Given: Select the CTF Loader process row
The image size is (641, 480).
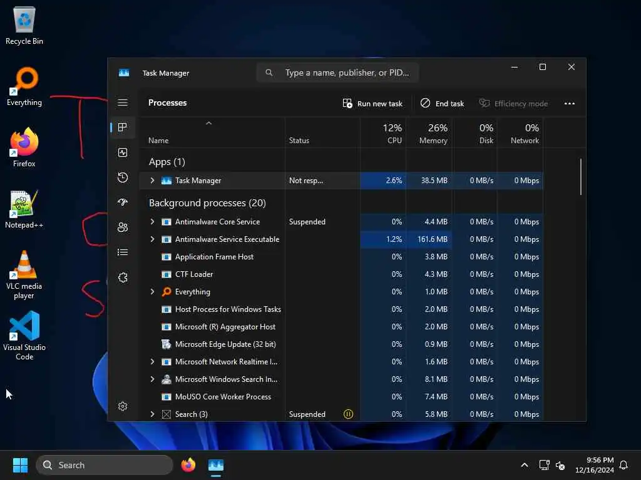Looking at the screenshot, I should pos(341,274).
